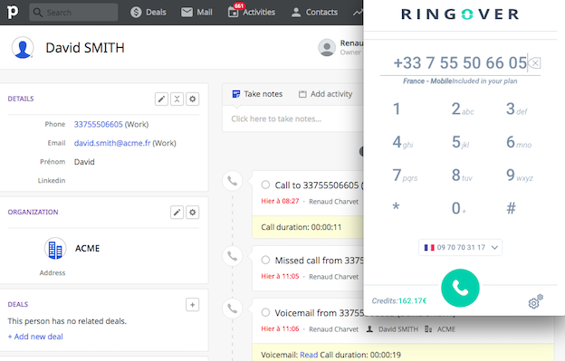Open the Pipedrive logo home icon
The image size is (565, 361).
pos(13,13)
